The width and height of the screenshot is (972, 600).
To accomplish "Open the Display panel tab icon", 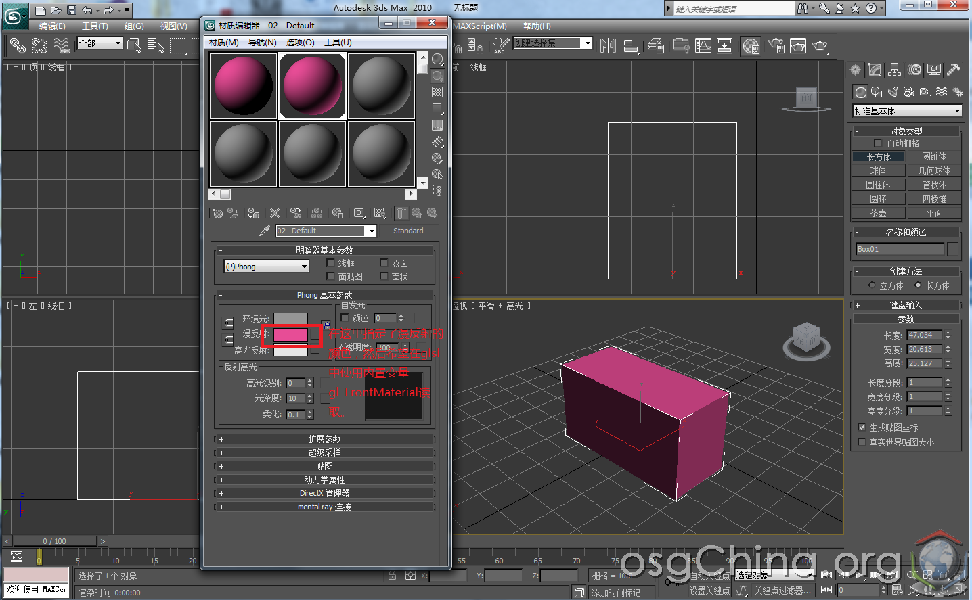I will (935, 70).
